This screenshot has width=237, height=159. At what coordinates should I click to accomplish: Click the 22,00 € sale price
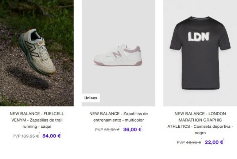coord(214,142)
